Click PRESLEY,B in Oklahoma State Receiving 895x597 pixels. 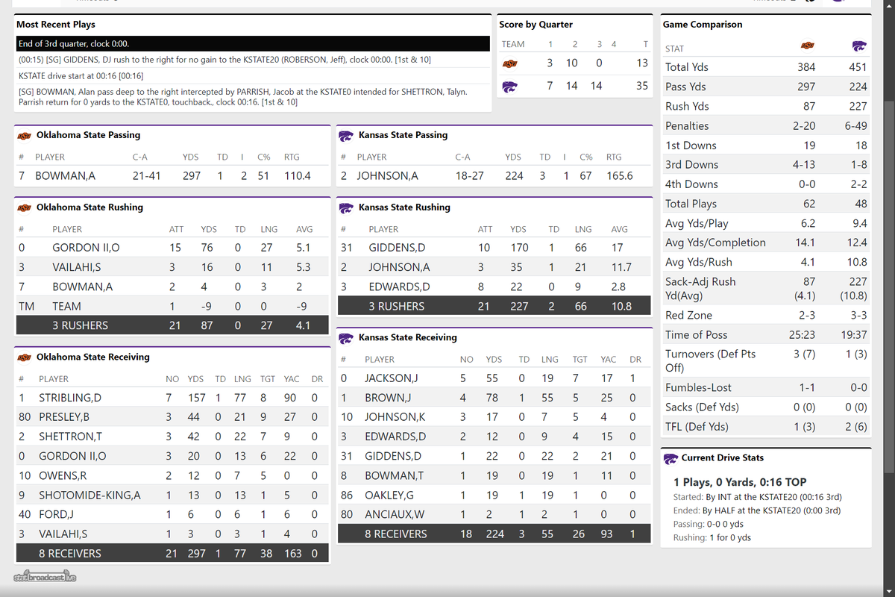point(64,417)
